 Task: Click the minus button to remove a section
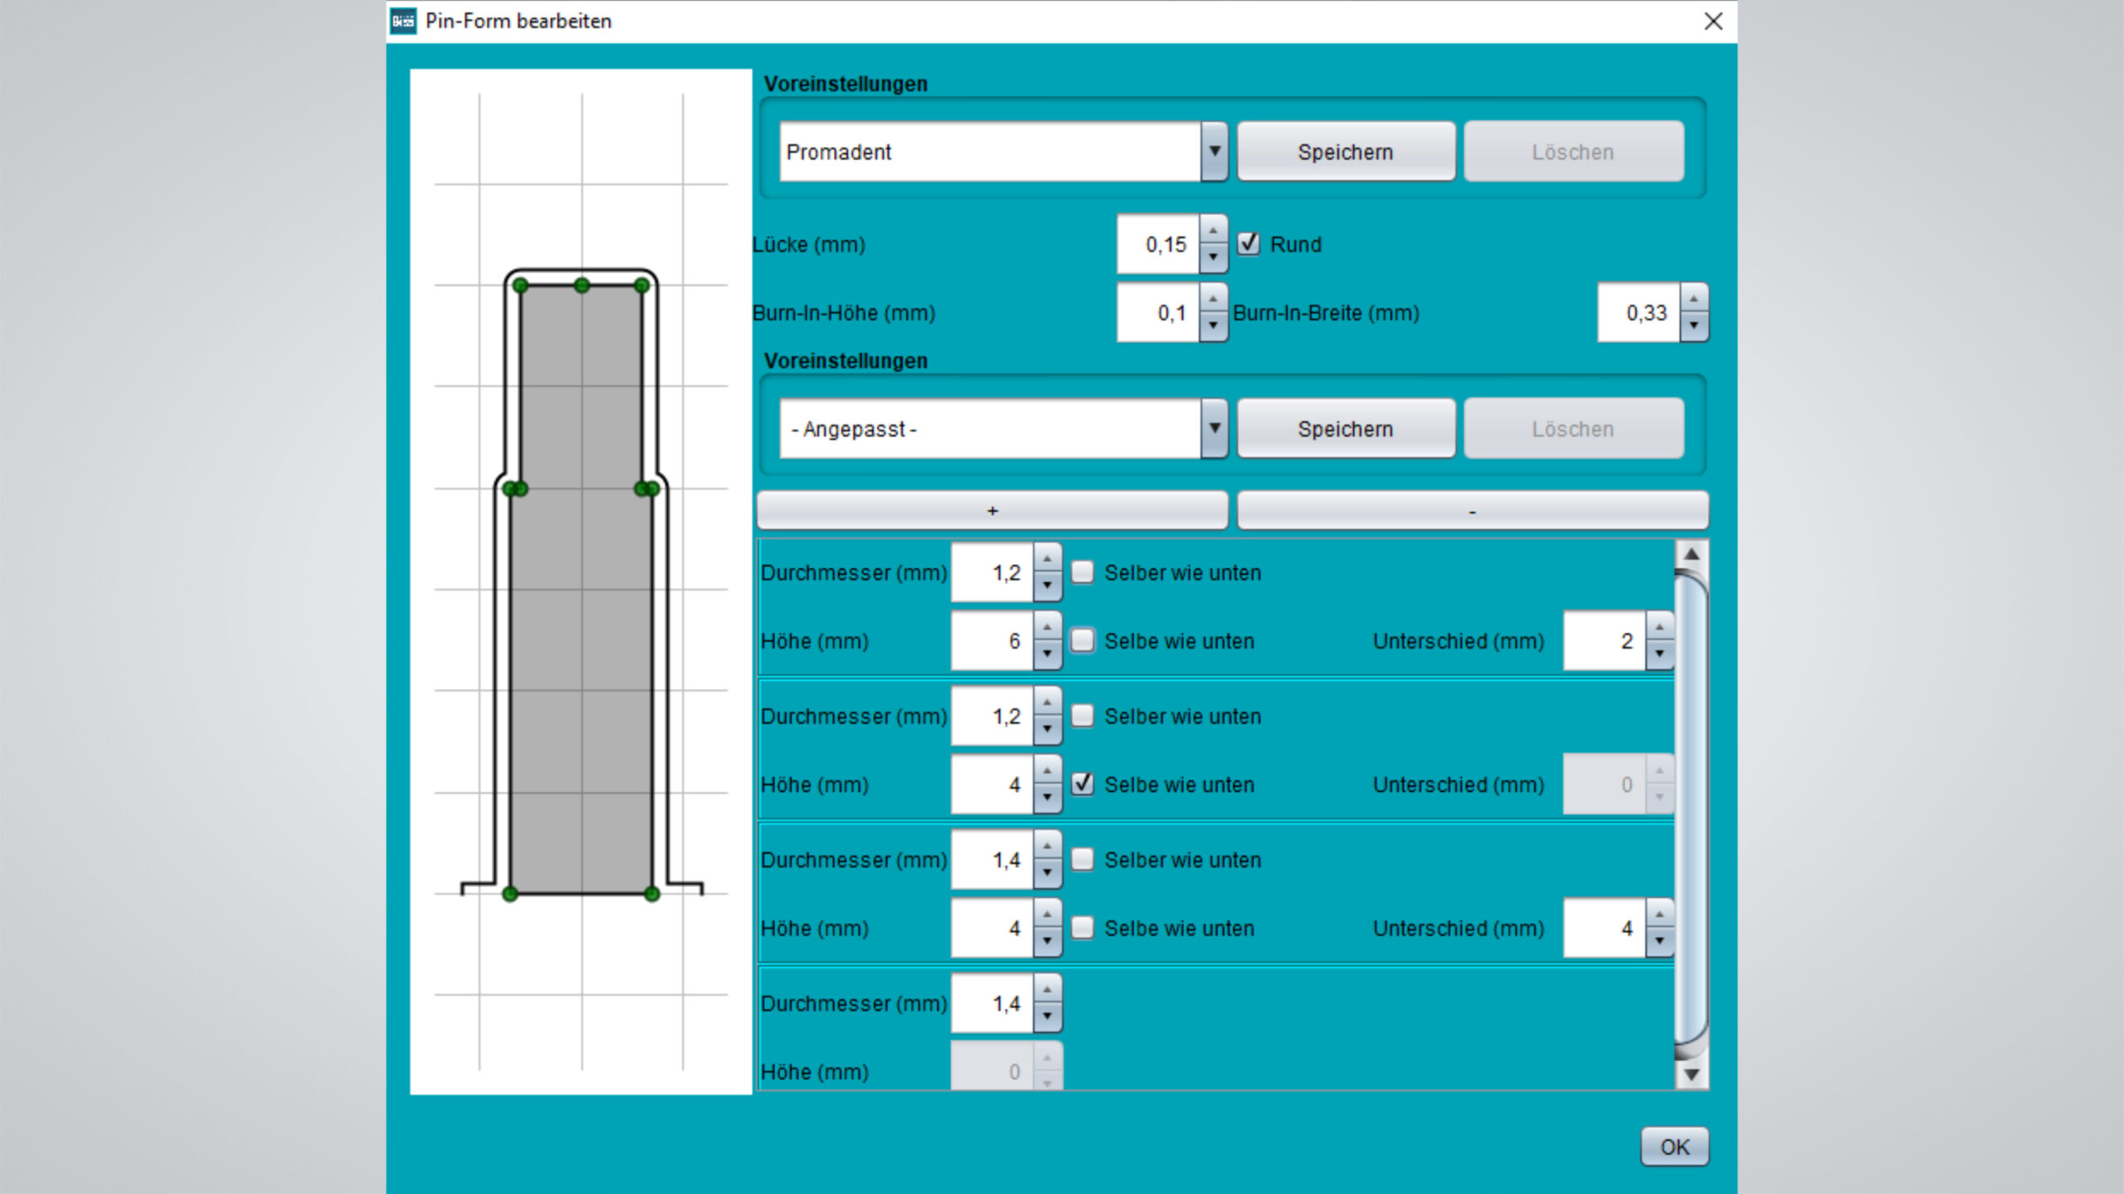click(x=1472, y=511)
